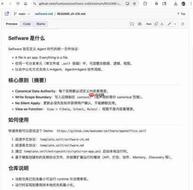The image size is (193, 190).
Task: Click 'A file is an app' bullet
Action: (42, 58)
